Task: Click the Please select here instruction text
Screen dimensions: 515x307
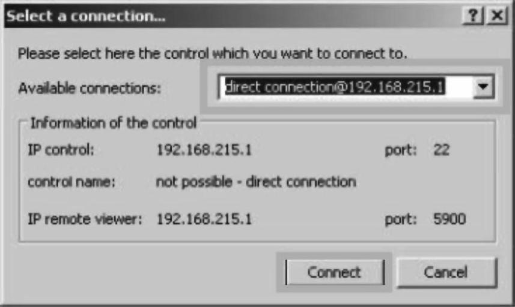Action: [x=212, y=53]
